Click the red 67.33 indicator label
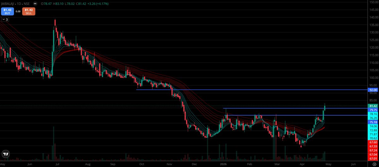Image resolution: width=379 pixels, height=167 pixels. (373, 147)
